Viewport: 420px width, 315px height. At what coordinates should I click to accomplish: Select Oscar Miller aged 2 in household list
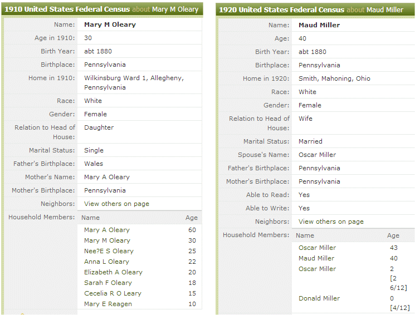coord(317,269)
